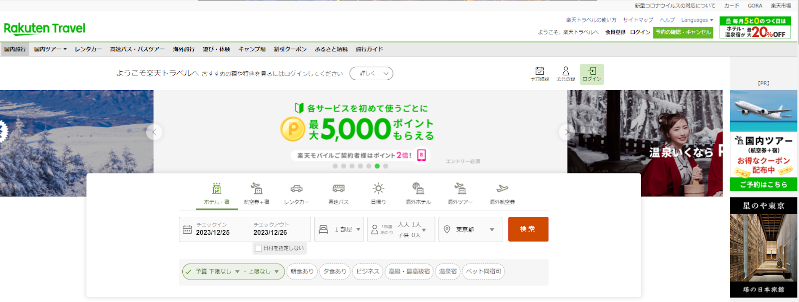Open the 予算 下限なし dropdown
The height and width of the screenshot is (302, 799).
click(217, 272)
